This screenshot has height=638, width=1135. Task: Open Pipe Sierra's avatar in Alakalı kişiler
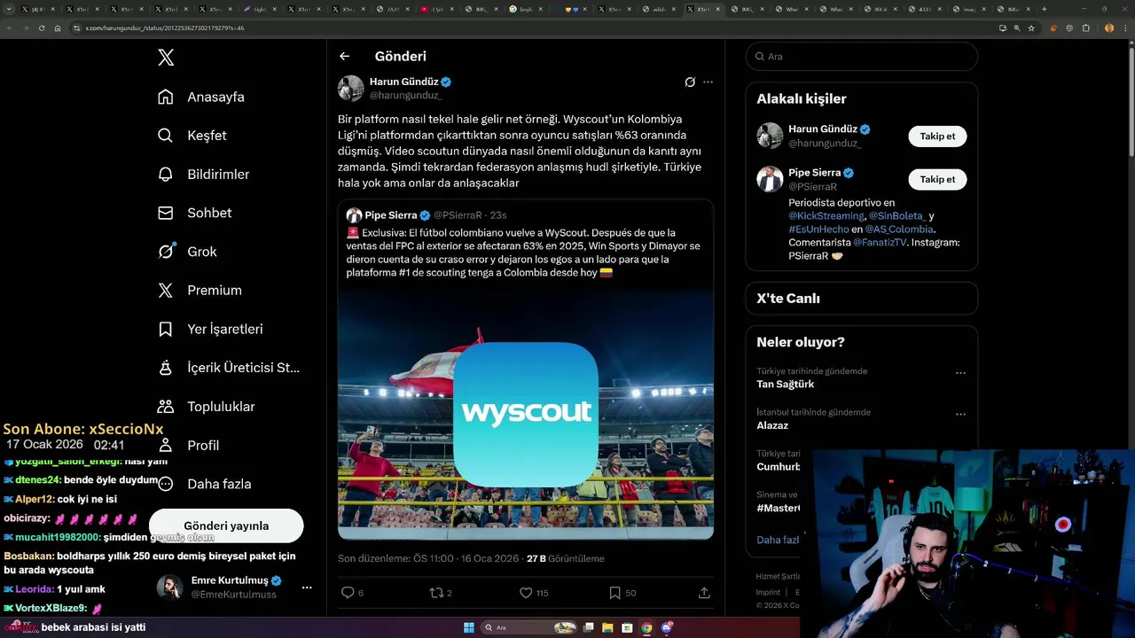pos(770,179)
